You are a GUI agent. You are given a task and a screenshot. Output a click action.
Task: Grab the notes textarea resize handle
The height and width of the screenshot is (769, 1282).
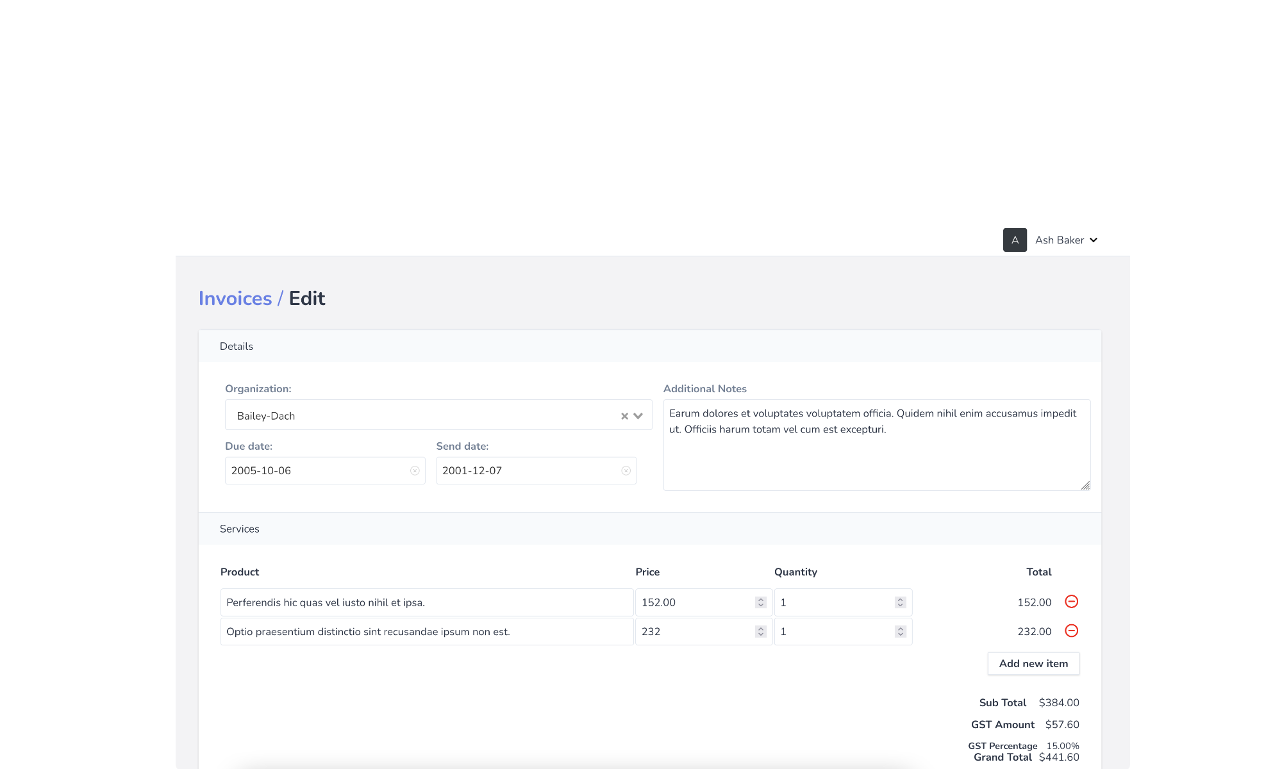[x=1085, y=486]
